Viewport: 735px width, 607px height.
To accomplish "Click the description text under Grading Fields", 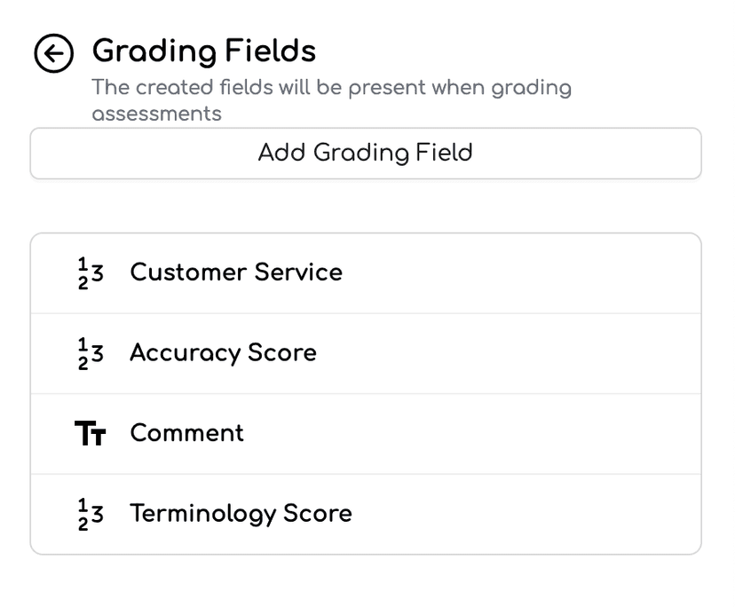I will tap(331, 100).
